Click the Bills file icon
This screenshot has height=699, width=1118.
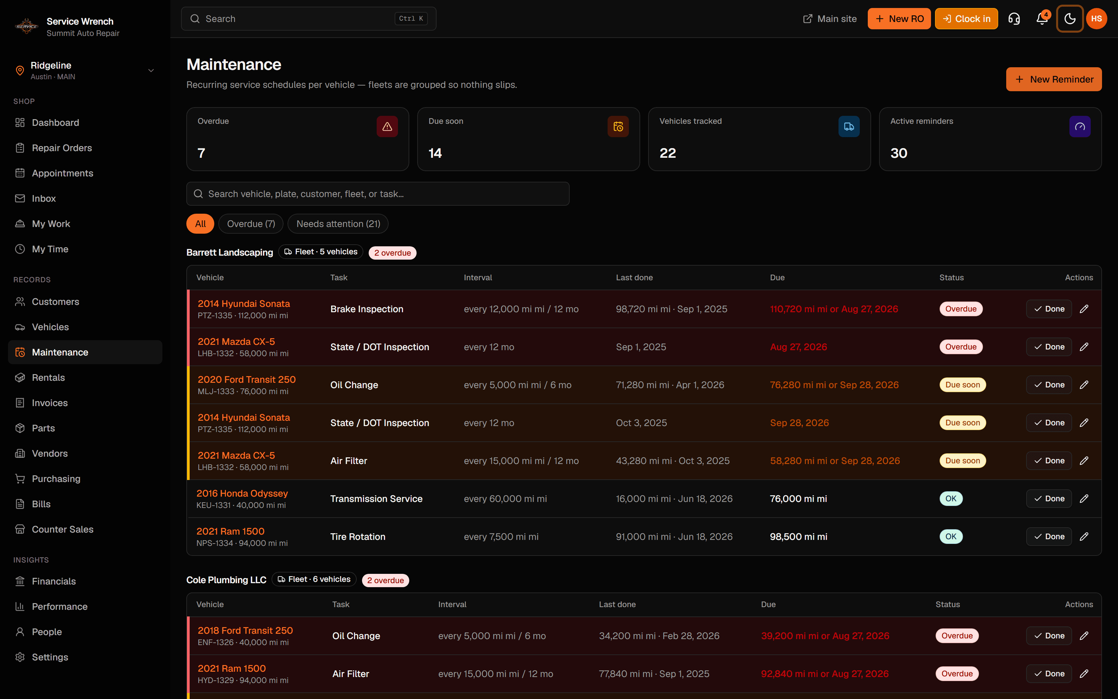pos(20,504)
